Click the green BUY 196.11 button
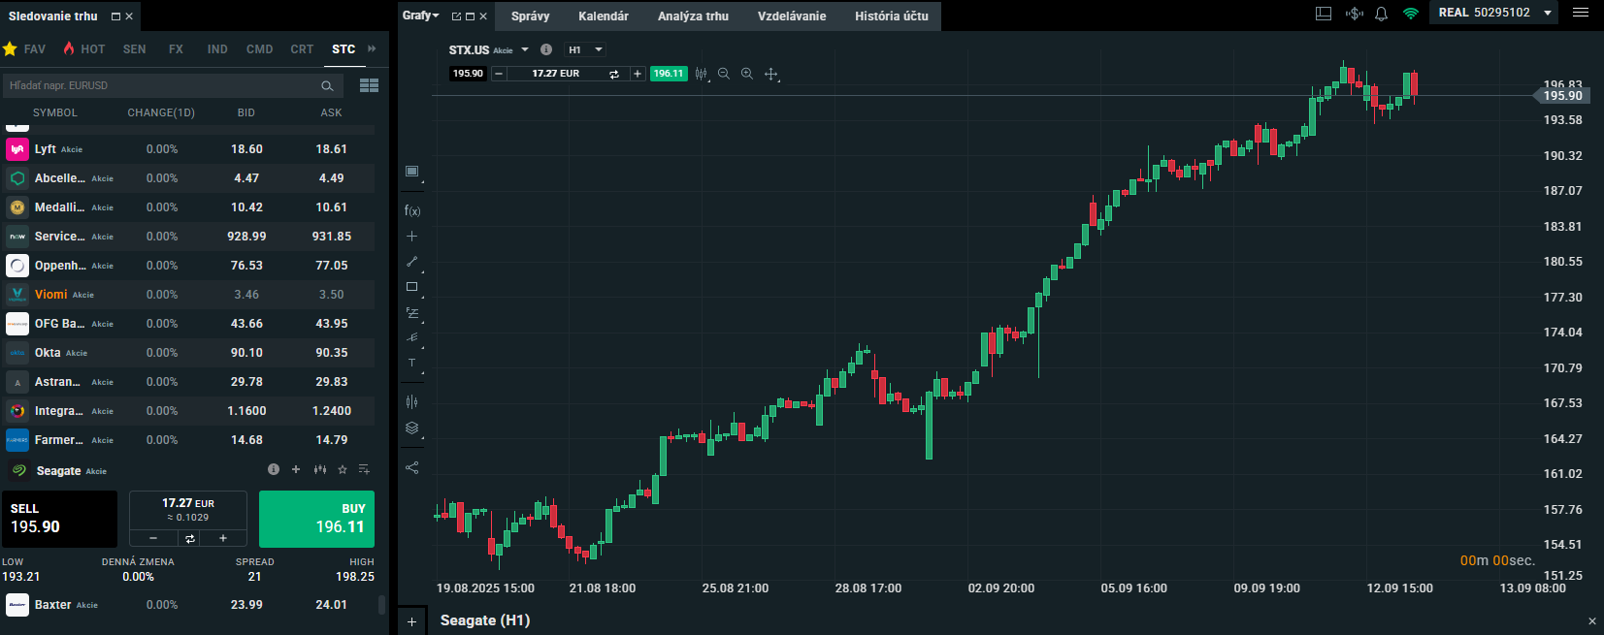The width and height of the screenshot is (1604, 635). point(316,519)
